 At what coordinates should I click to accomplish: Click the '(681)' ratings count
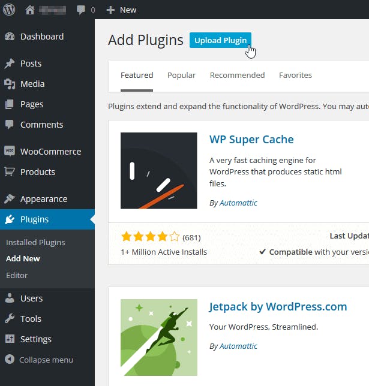[191, 237]
